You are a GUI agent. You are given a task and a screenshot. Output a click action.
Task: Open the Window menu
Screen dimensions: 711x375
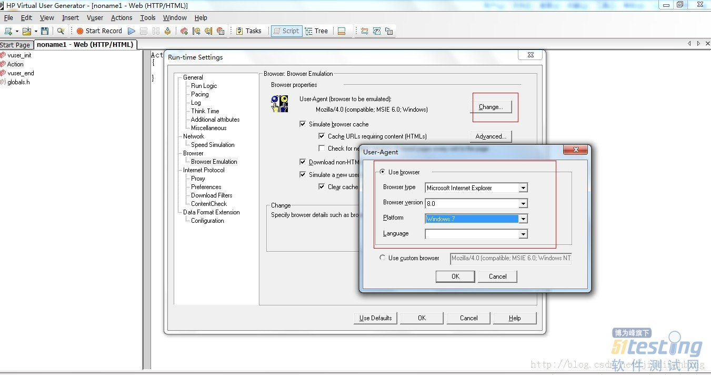pos(175,17)
